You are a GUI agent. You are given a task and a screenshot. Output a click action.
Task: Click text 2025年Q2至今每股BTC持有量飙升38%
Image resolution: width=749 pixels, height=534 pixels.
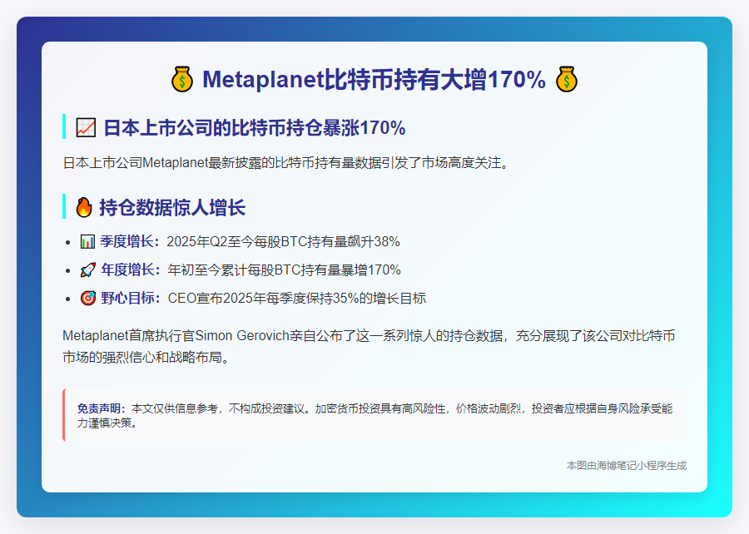pos(283,241)
